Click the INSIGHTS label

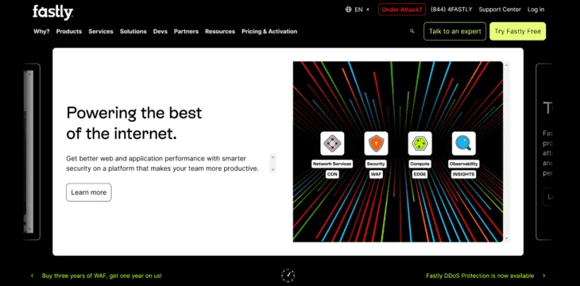coord(463,174)
